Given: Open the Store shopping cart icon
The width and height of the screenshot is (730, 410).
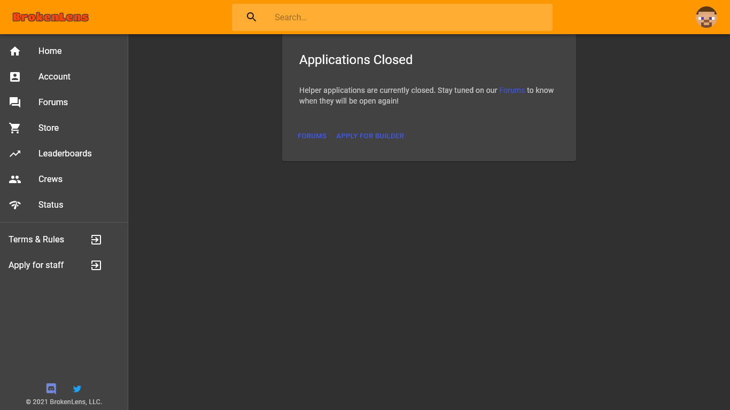Looking at the screenshot, I should (15, 128).
